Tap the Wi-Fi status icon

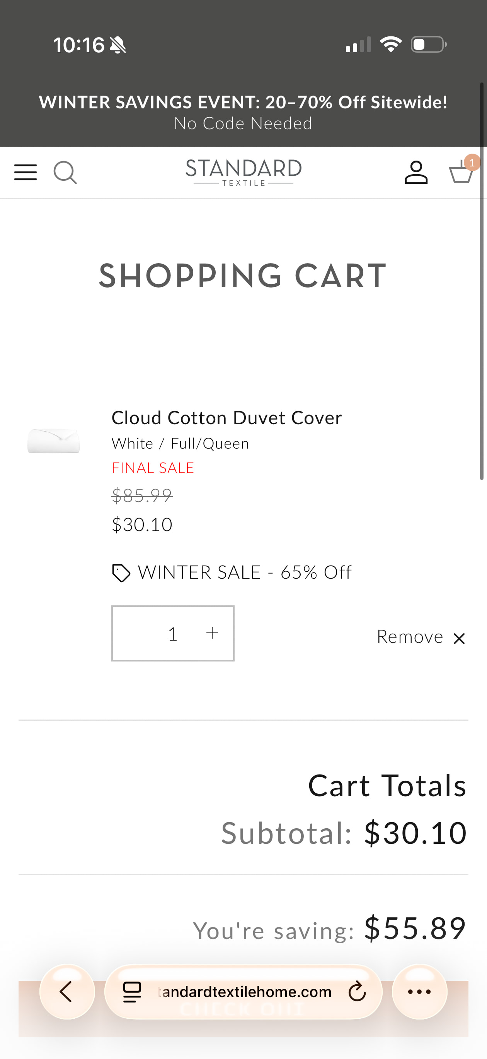[390, 44]
